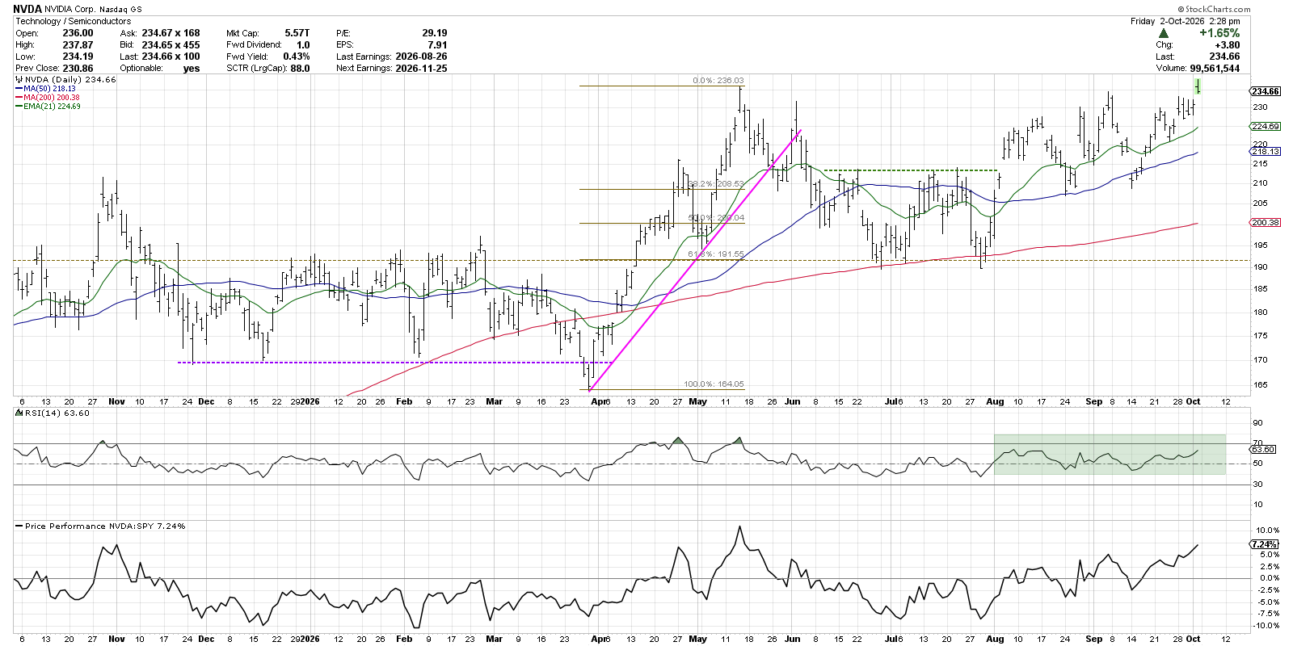Viewport: 1293px width, 646px height.
Task: Click the Optionable value yes
Action: click(192, 69)
